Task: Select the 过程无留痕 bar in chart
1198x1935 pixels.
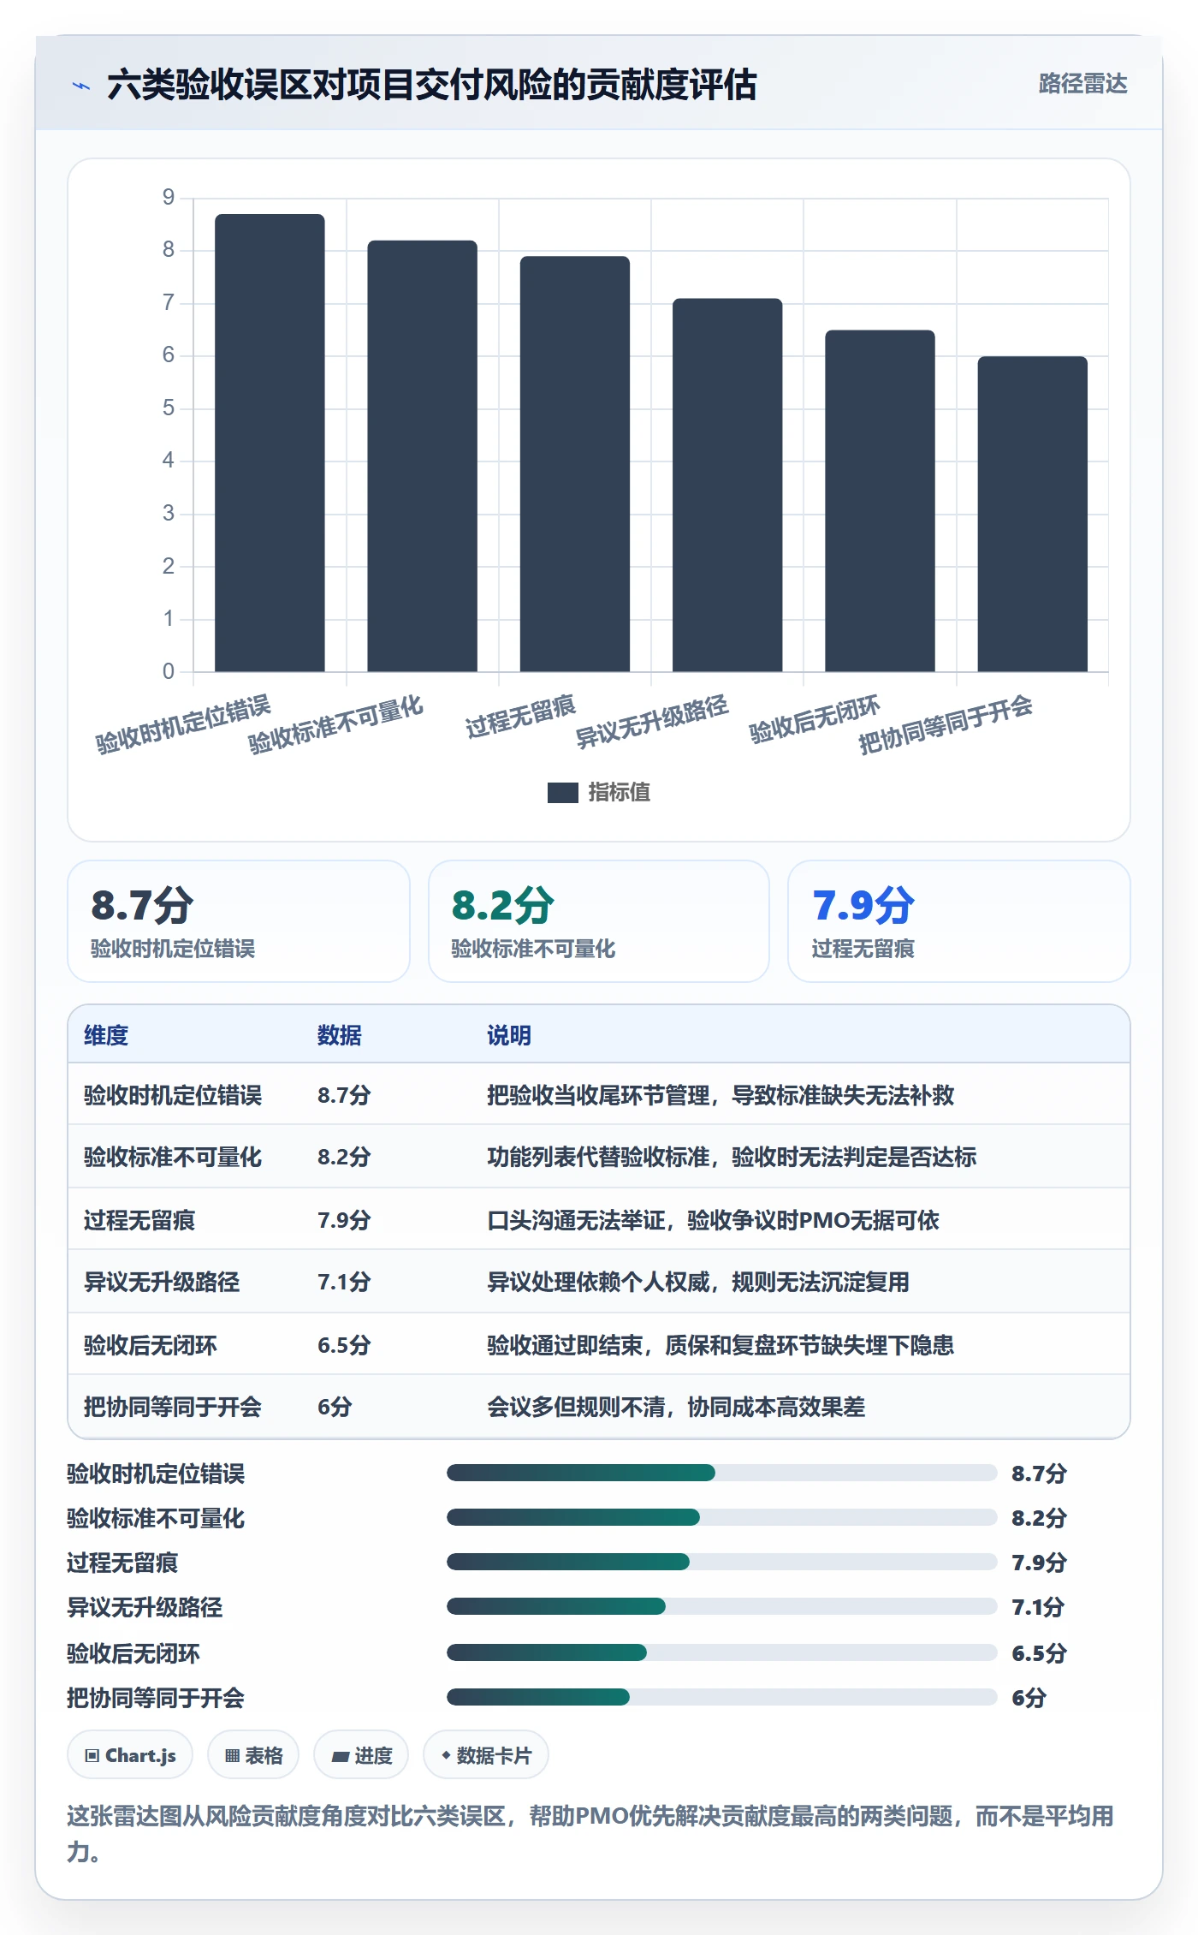Action: tap(575, 464)
